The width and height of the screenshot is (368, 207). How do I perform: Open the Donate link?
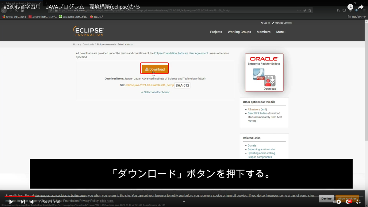pos(252,146)
